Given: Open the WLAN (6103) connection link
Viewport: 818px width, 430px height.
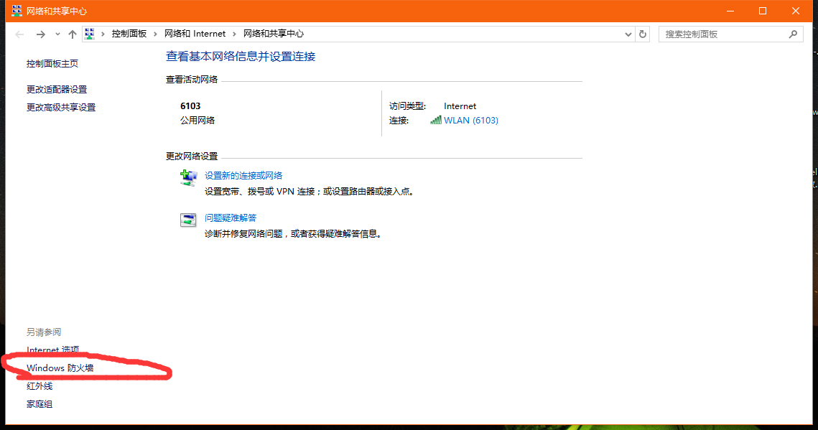Looking at the screenshot, I should pos(473,120).
